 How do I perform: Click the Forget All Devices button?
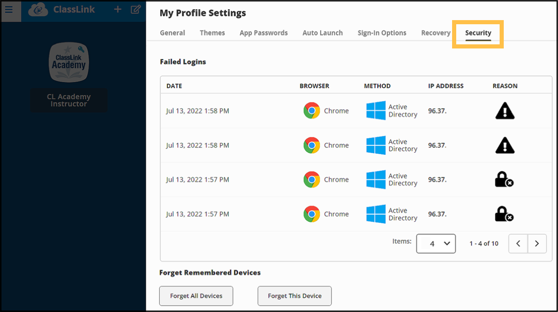tap(196, 295)
